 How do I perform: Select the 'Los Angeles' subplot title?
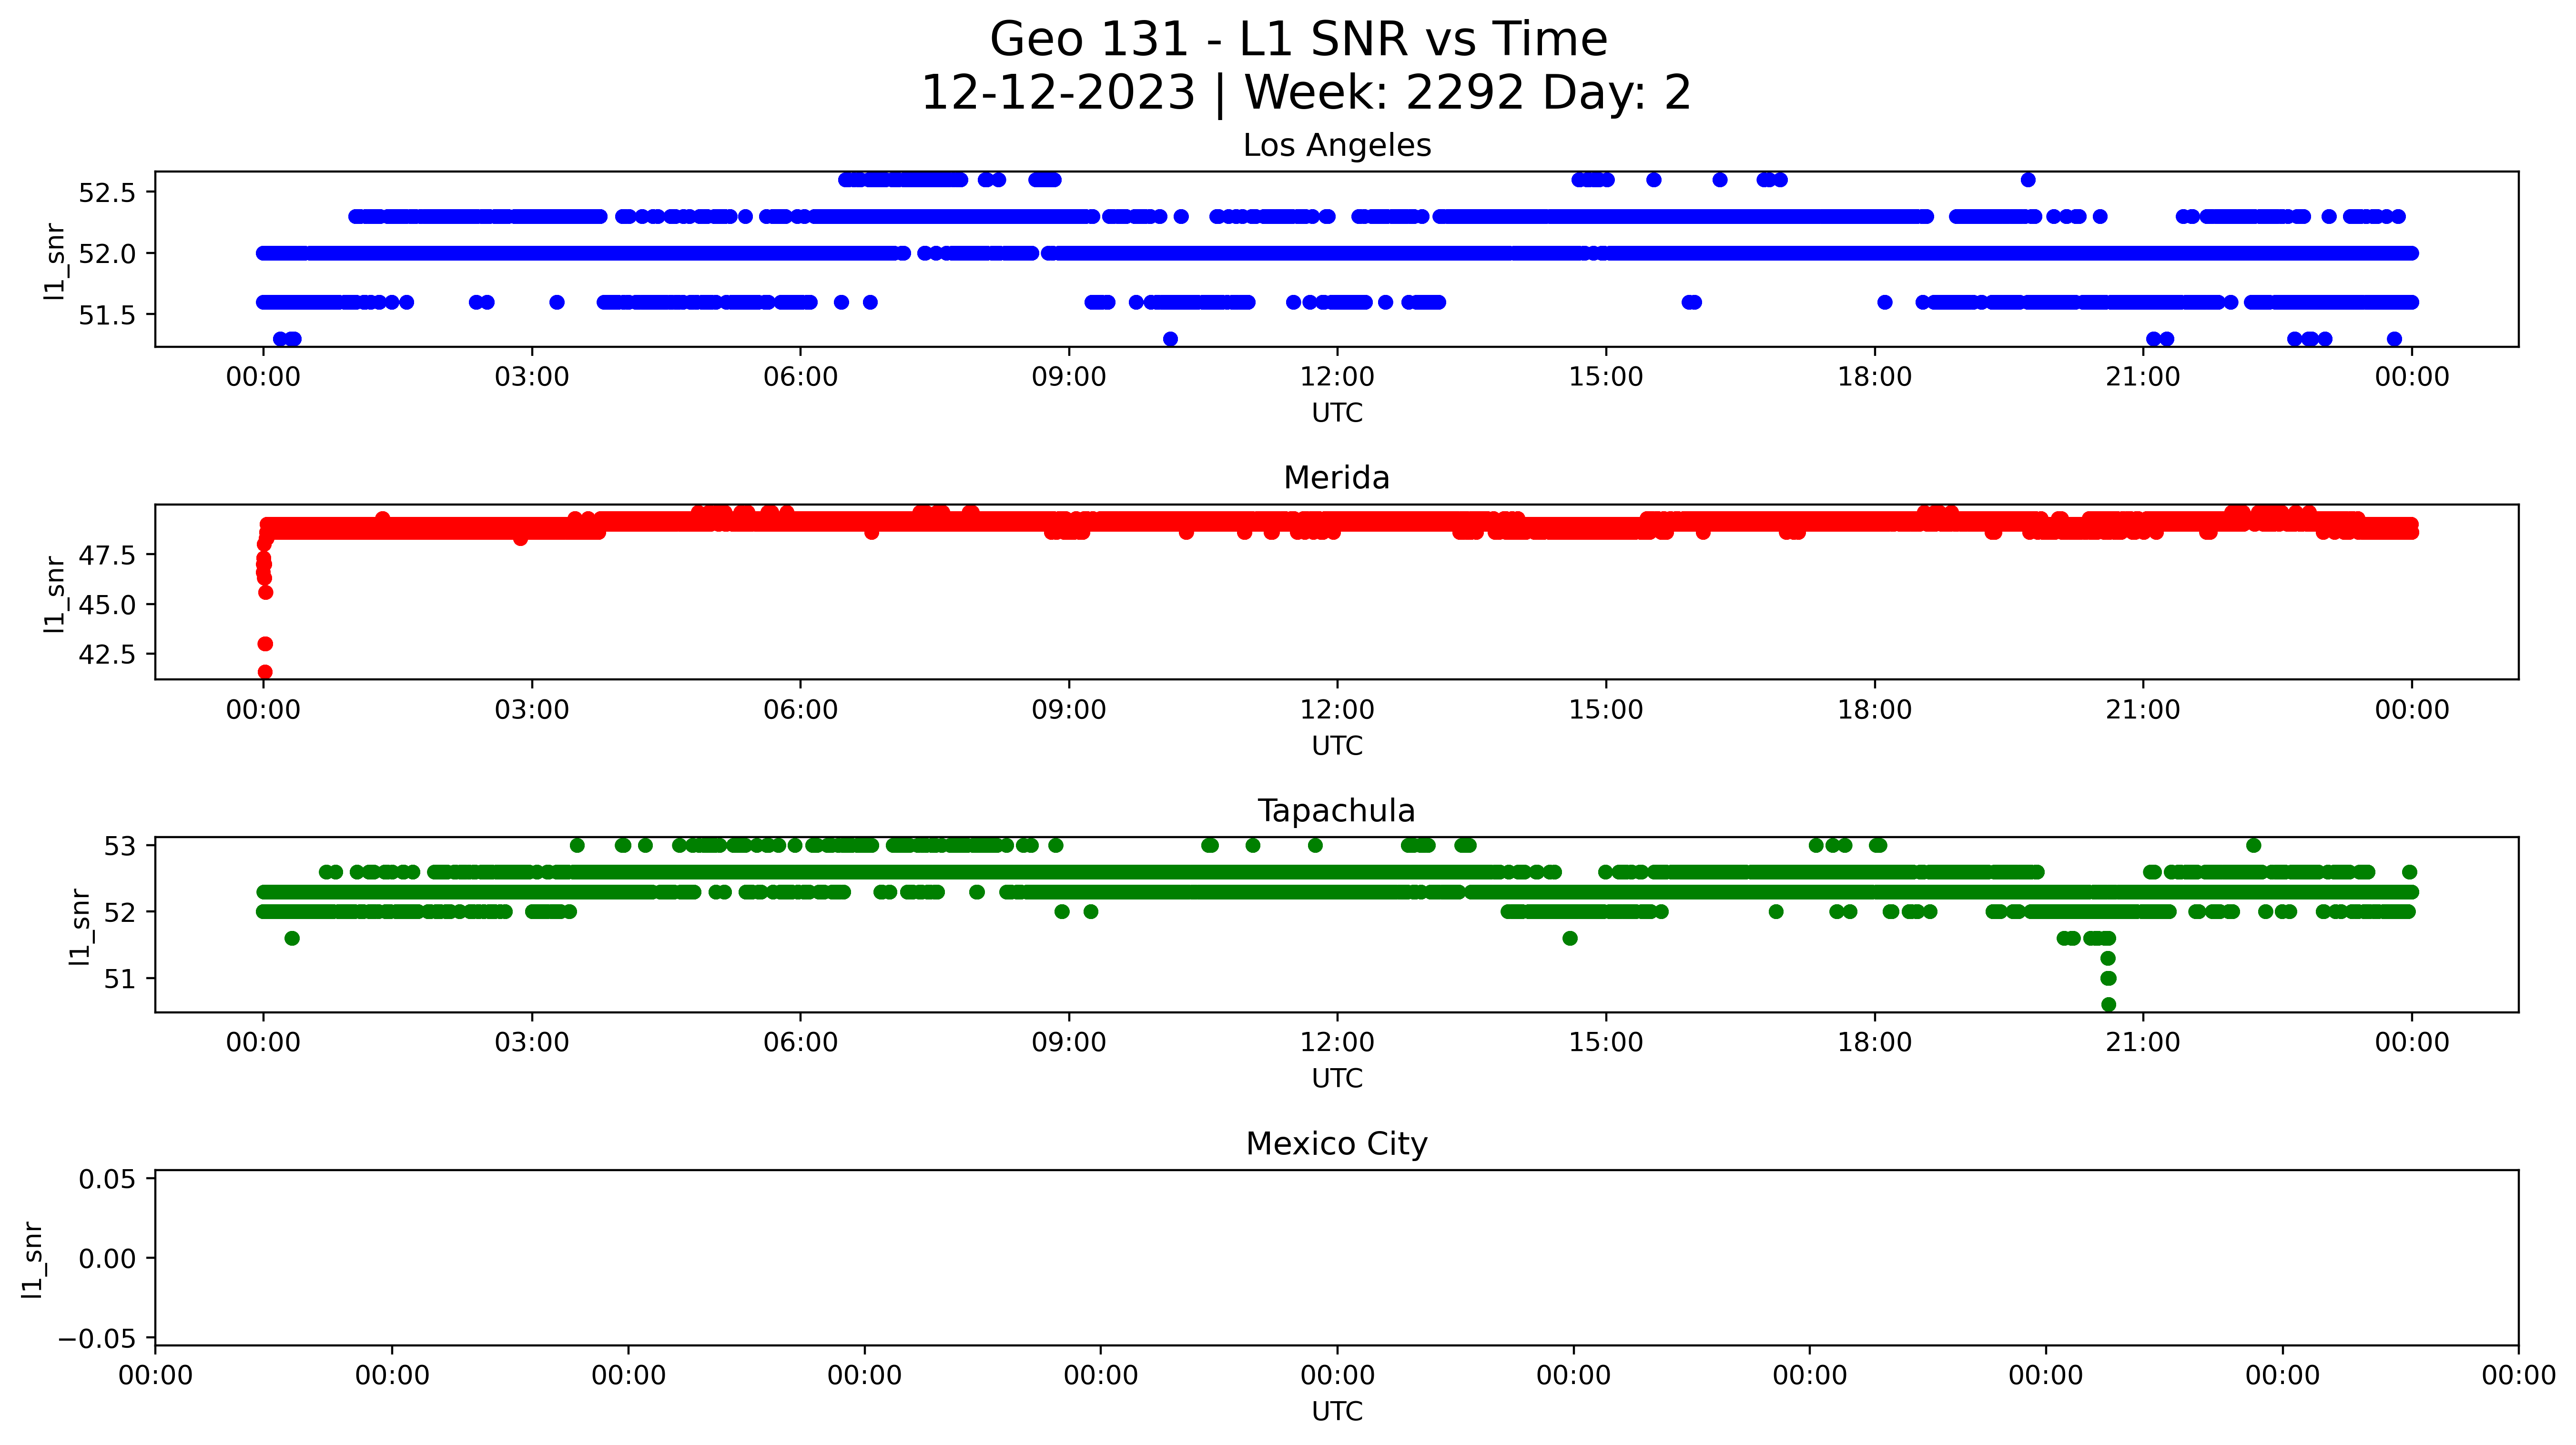[x=1337, y=146]
